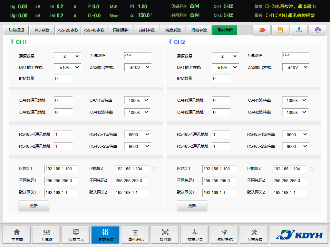Open the 事件追忆 event recall page
This screenshot has width=330, height=247.
click(x=135, y=235)
